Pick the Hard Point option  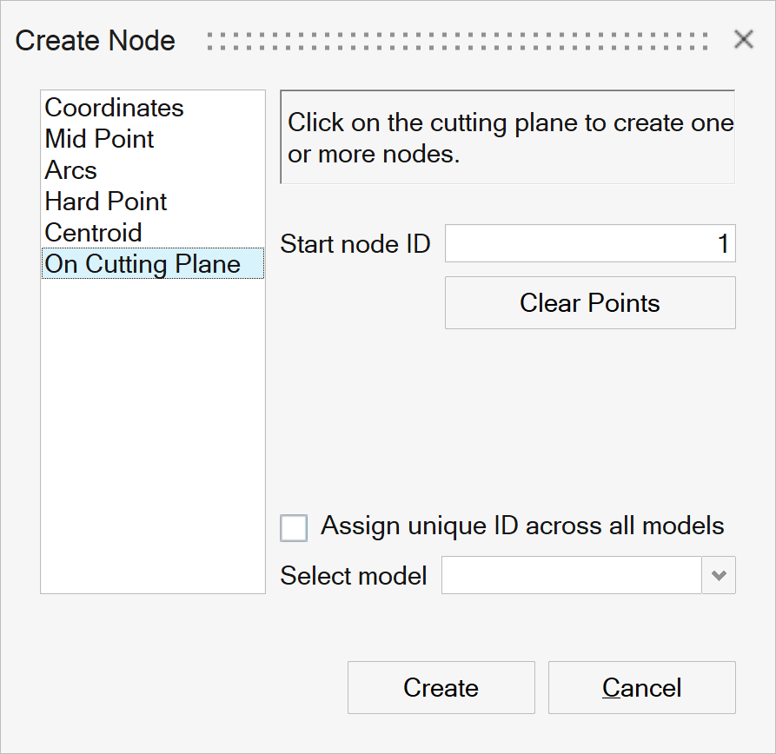[106, 202]
